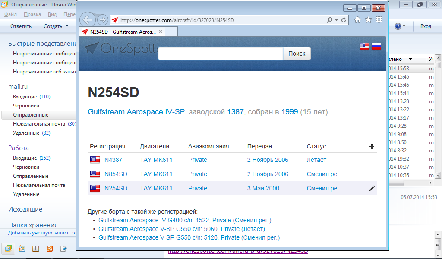Image resolution: width=442 pixels, height=259 pixels.
Task: Click the search magnifier in address bar
Action: pyautogui.click(x=329, y=20)
